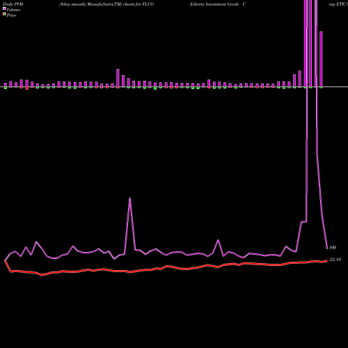Image resolution: width=348 pixels, height=348 pixels.
Task: Select the 'Volume' legend label
Action: click(13, 10)
